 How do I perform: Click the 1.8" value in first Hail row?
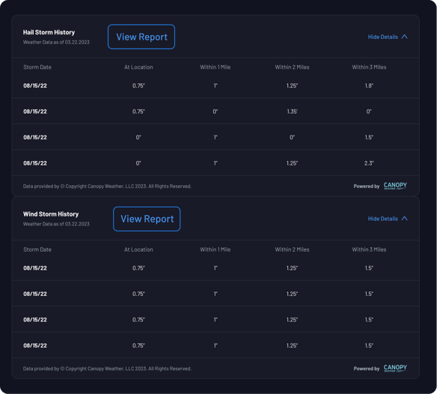coord(369,85)
